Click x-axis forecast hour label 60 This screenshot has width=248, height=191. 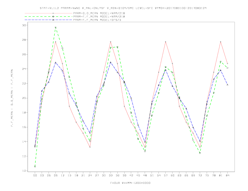click(x=173, y=175)
